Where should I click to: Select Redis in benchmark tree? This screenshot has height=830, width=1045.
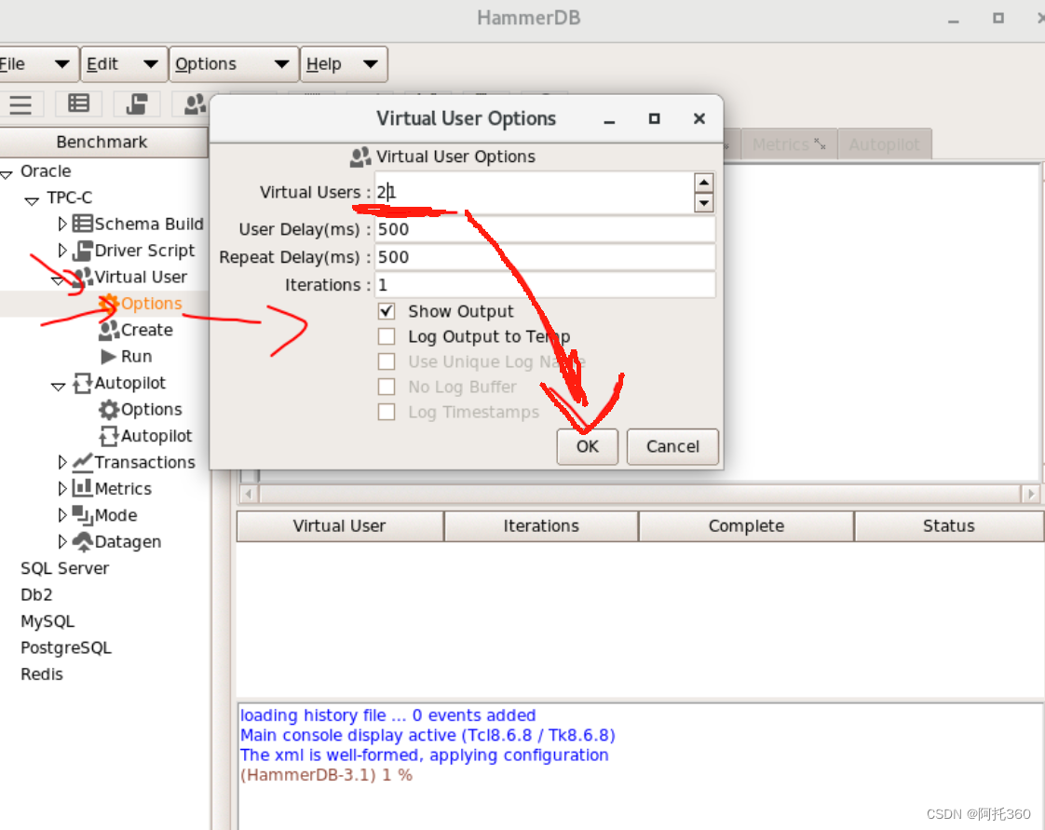[x=41, y=674]
